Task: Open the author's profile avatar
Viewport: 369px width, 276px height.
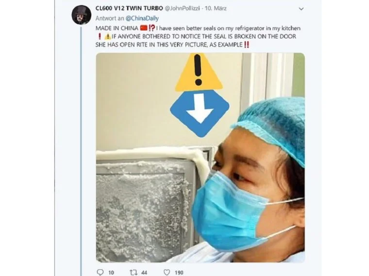Action: (82, 15)
